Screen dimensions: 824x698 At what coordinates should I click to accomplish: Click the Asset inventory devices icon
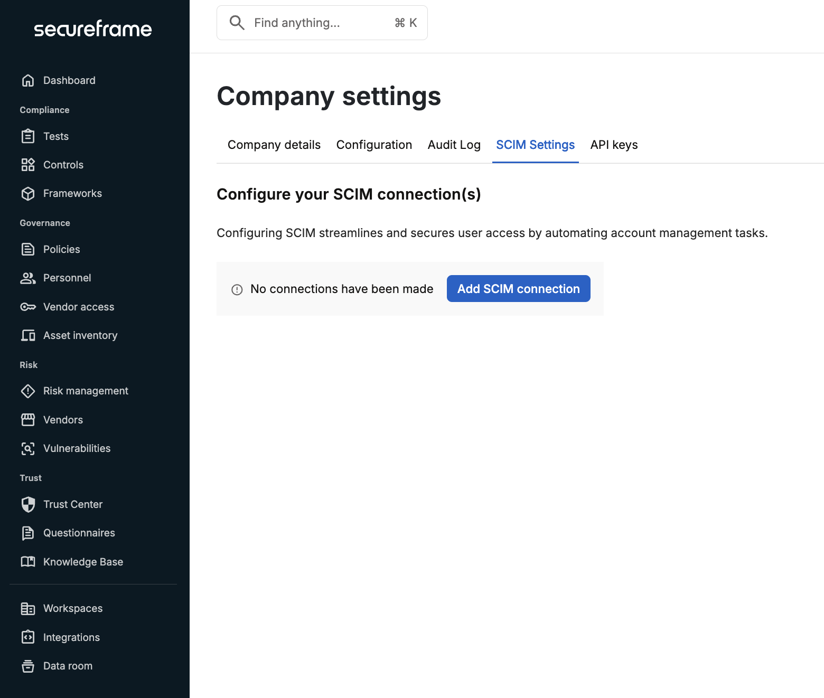pos(28,335)
